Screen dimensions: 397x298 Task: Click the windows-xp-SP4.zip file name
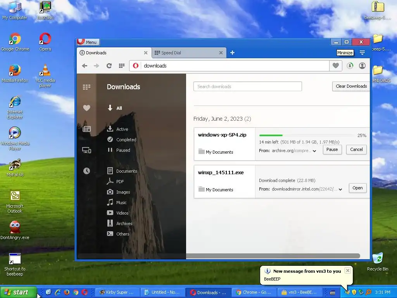pos(222,135)
